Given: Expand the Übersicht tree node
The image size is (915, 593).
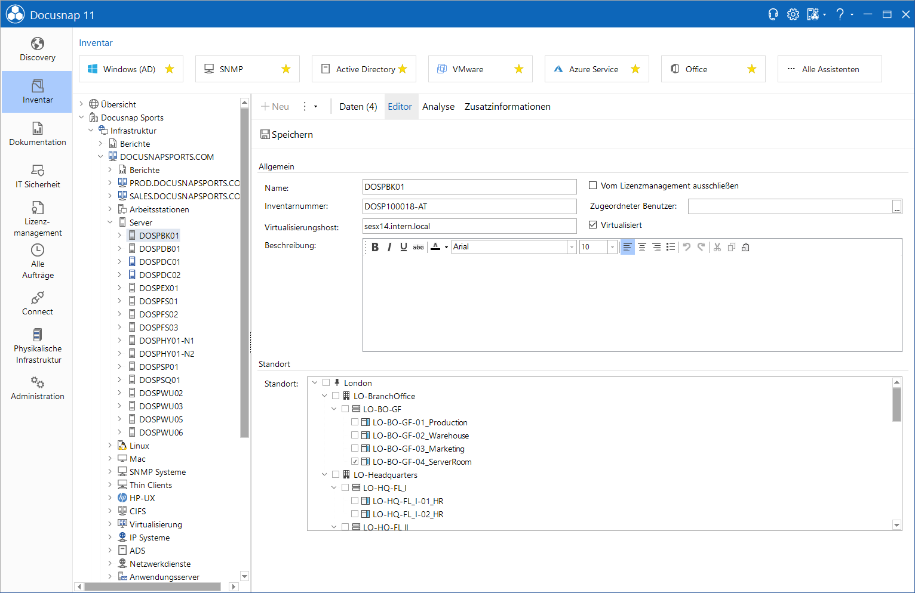Looking at the screenshot, I should pos(81,104).
